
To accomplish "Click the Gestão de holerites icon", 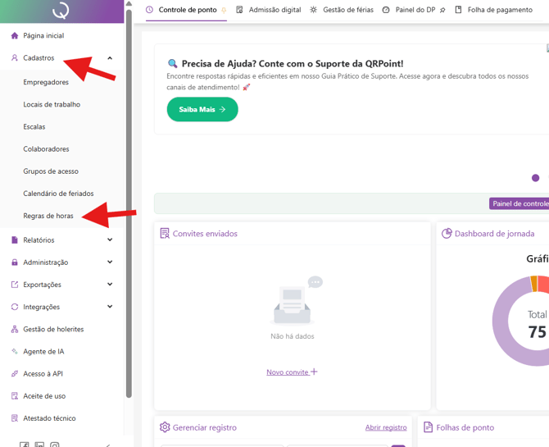I will point(15,329).
